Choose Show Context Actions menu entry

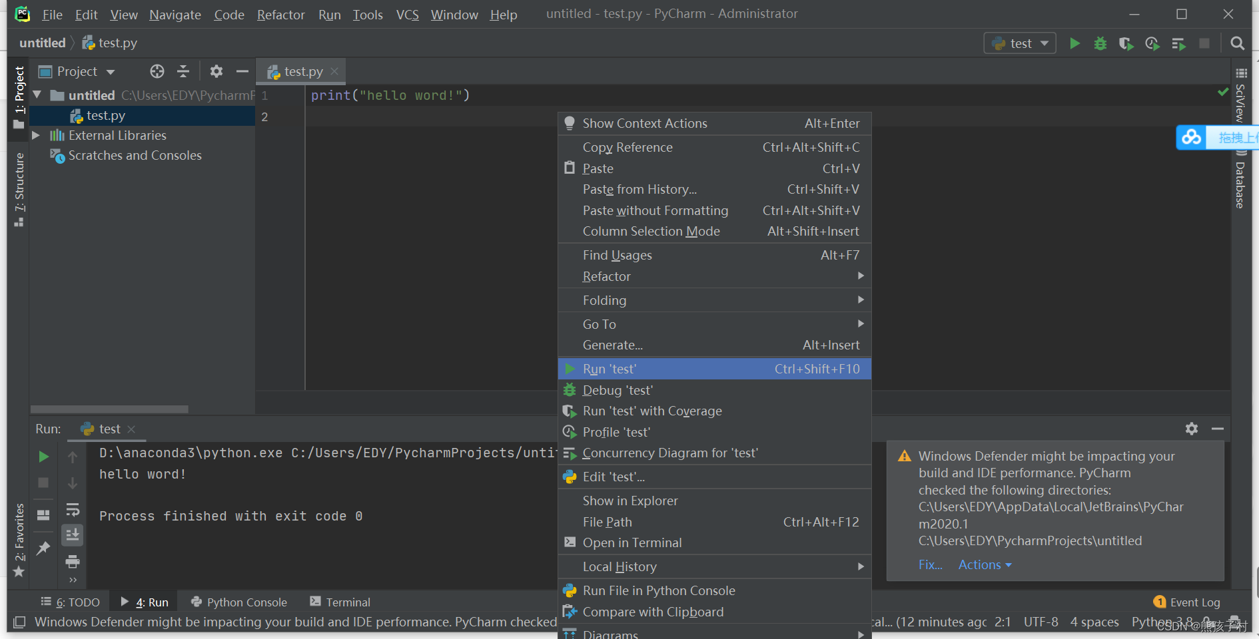tap(714, 123)
